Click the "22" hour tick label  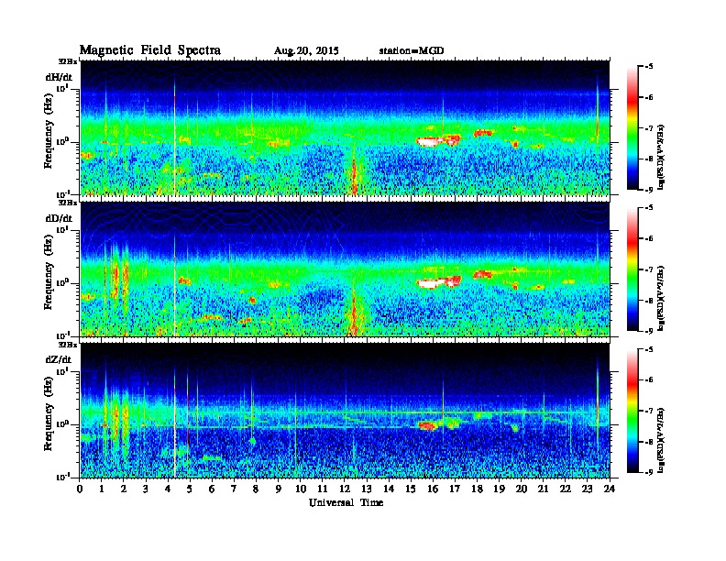pos(566,489)
